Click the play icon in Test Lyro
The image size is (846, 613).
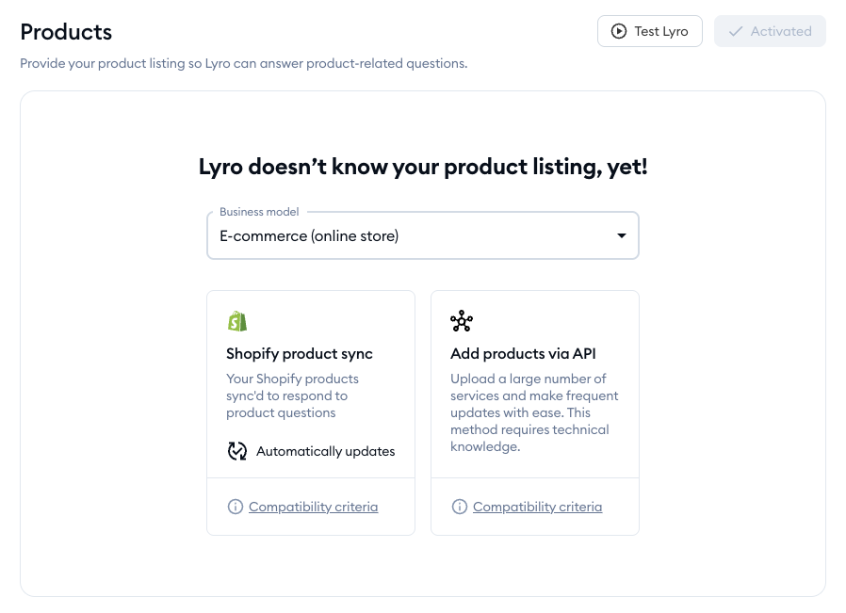(x=619, y=31)
